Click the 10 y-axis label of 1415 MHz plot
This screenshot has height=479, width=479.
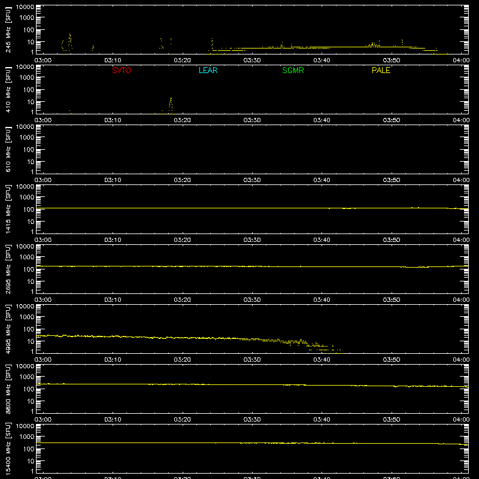coord(31,222)
